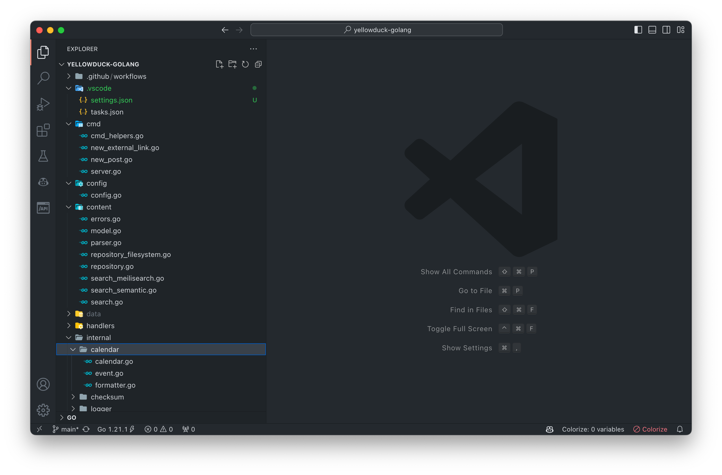
Task: Go back with the left arrow
Action: point(225,30)
